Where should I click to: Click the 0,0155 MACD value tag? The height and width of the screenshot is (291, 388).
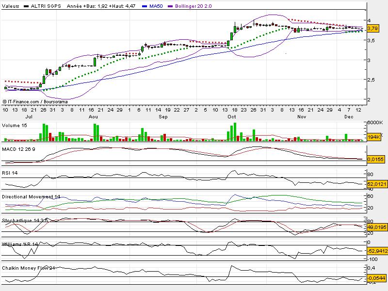(375, 160)
